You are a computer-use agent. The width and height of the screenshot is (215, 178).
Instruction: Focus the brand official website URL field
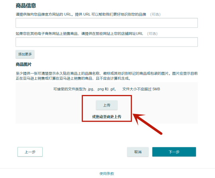[107, 23]
